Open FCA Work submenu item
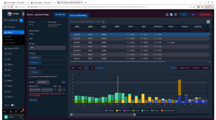Viewport: 216px width, 120px height. 8,37
